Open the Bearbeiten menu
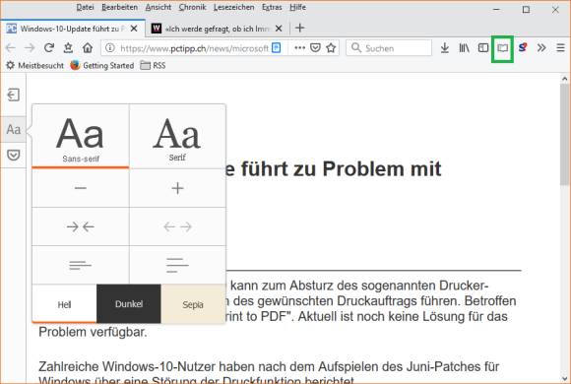Viewport: 571px width, 384px height. pos(119,7)
